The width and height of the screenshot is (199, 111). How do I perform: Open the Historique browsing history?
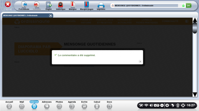[61, 6]
